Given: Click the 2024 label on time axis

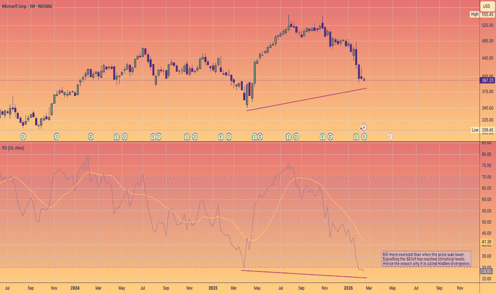Looking at the screenshot, I should (x=75, y=288).
